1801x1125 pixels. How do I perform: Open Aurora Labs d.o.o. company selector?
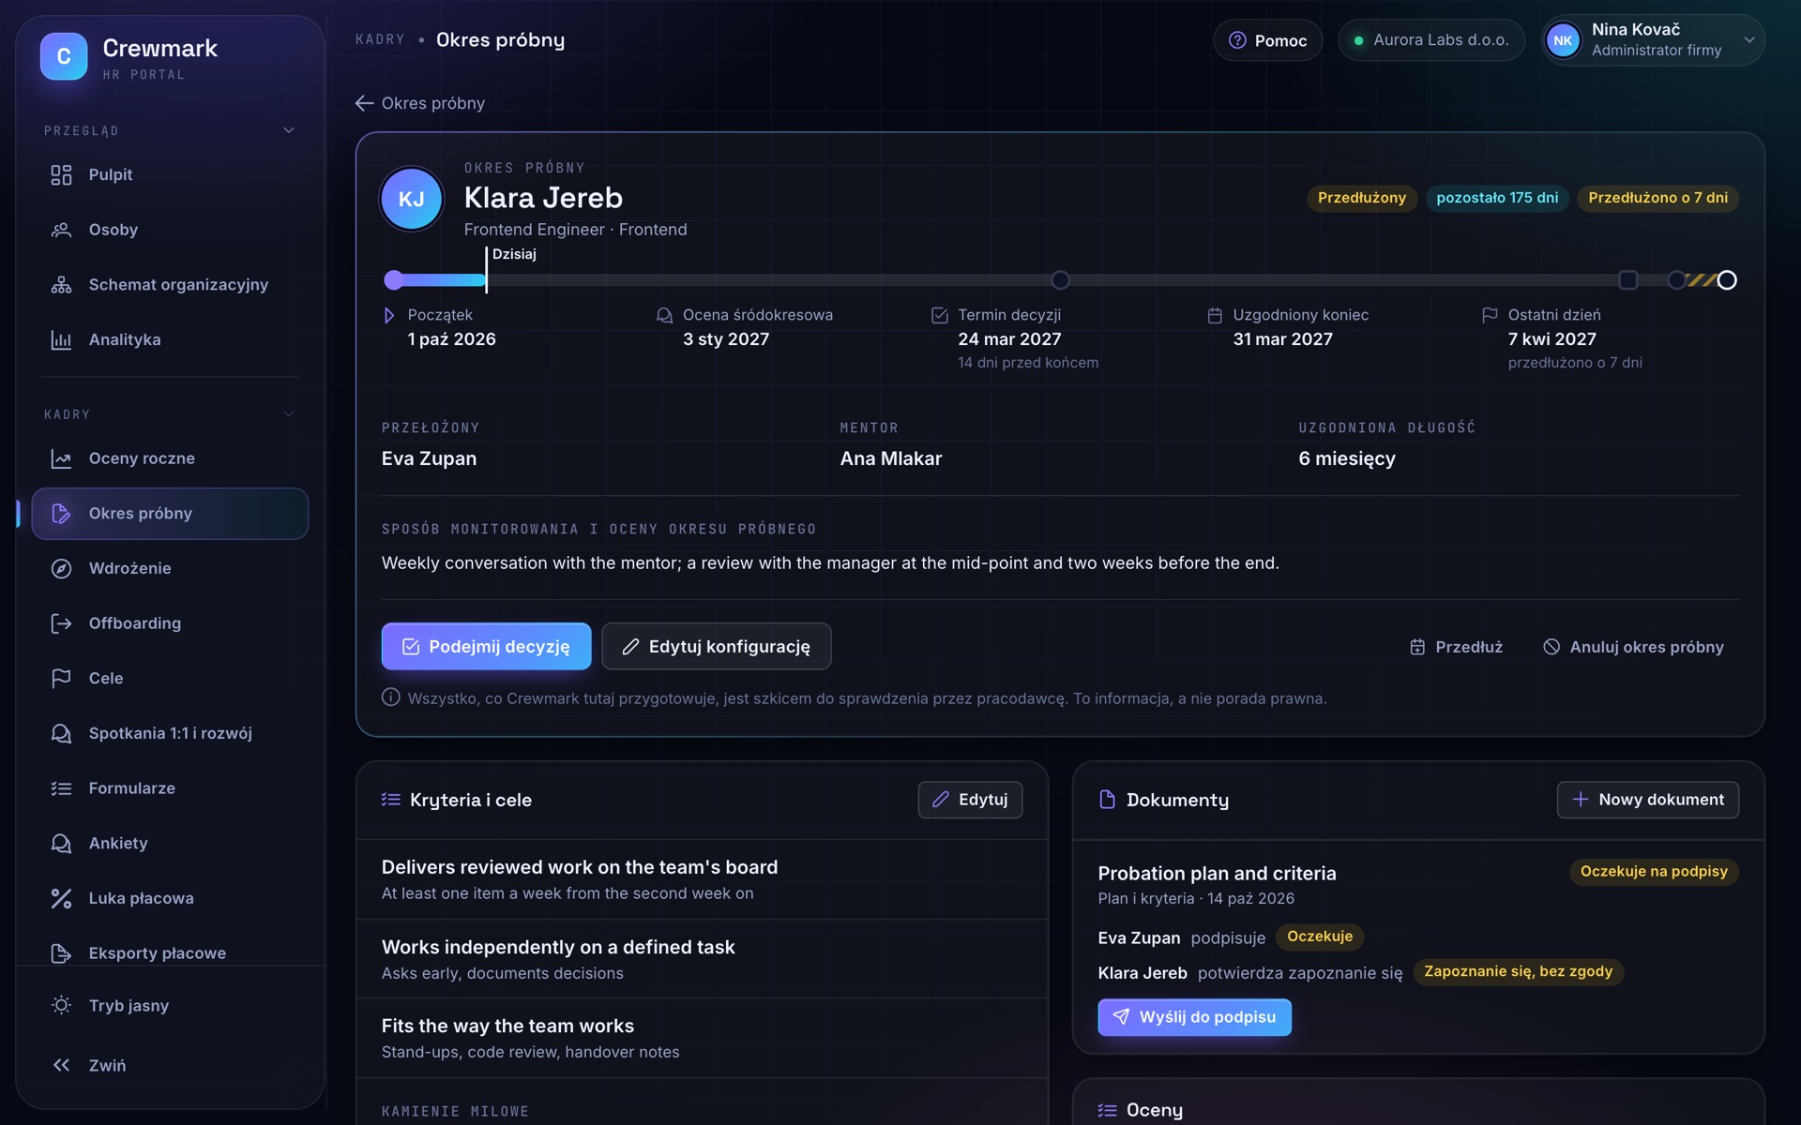1431,40
